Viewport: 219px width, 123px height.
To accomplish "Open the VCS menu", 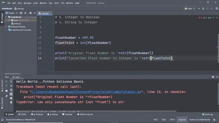I will tap(62, 3).
